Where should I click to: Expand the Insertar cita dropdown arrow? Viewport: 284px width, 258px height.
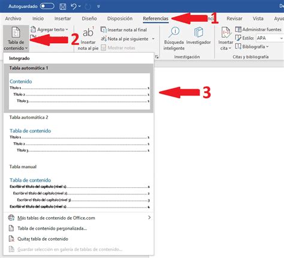click(x=230, y=48)
